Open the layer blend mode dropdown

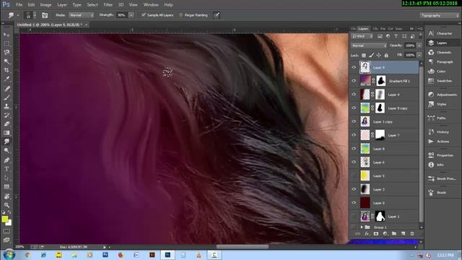(369, 45)
